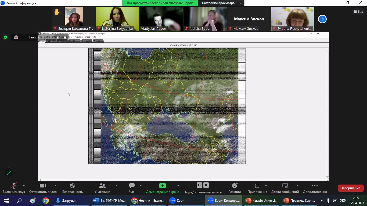Click the annotation pencil icon
The height and width of the screenshot is (206, 367).
[x=9, y=173]
